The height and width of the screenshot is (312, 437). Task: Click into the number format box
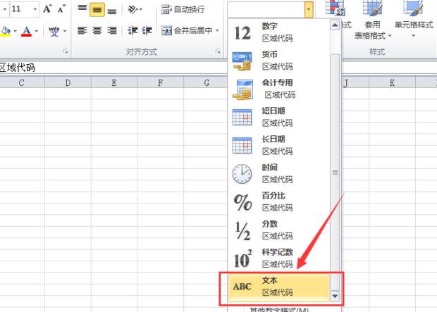pyautogui.click(x=266, y=9)
